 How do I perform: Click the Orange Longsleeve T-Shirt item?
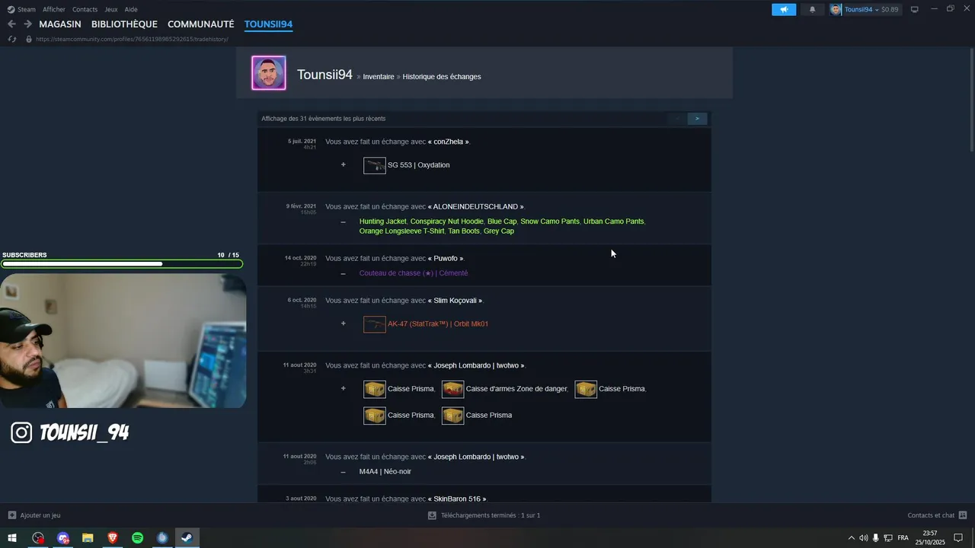[x=401, y=231]
